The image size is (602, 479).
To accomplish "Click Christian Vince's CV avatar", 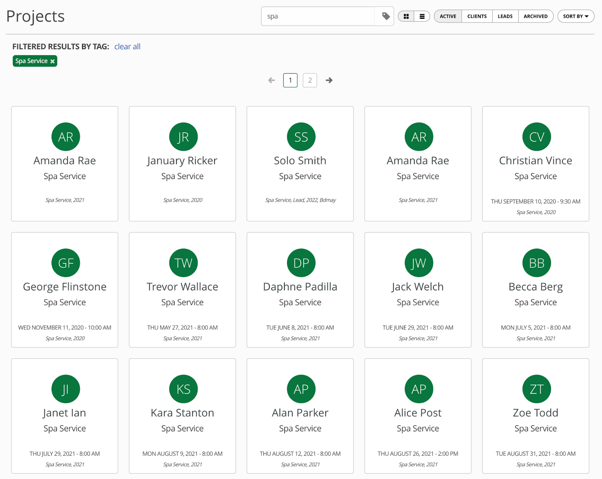I will pyautogui.click(x=537, y=137).
